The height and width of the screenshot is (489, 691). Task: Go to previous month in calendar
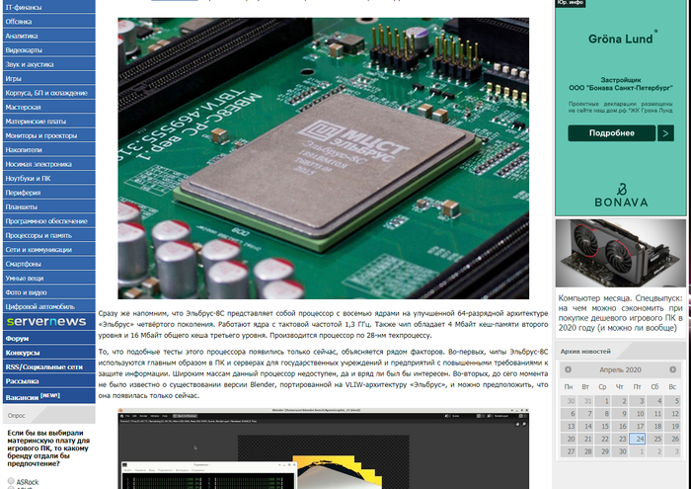[568, 369]
